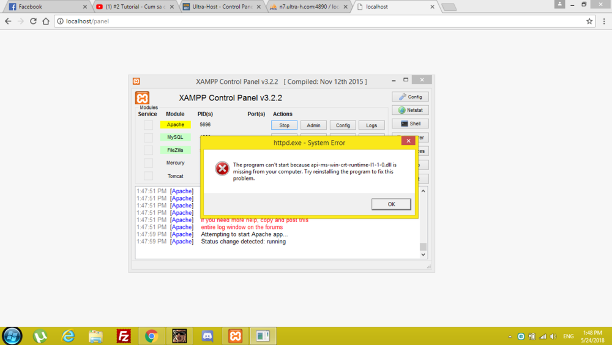Open the taskbar app after XAMPP
The image size is (612, 345).
[x=263, y=336]
